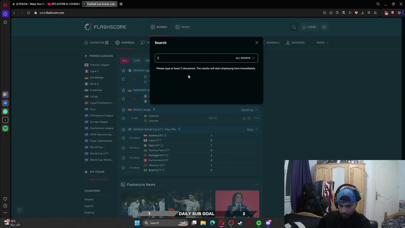
Task: Switch to the TikTok browser tab
Action: [x=28, y=4]
